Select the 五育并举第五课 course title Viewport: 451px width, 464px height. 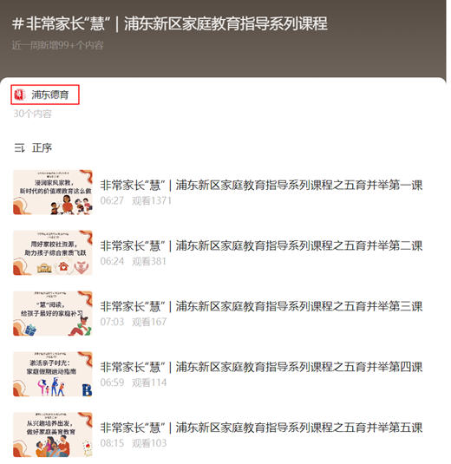click(261, 428)
